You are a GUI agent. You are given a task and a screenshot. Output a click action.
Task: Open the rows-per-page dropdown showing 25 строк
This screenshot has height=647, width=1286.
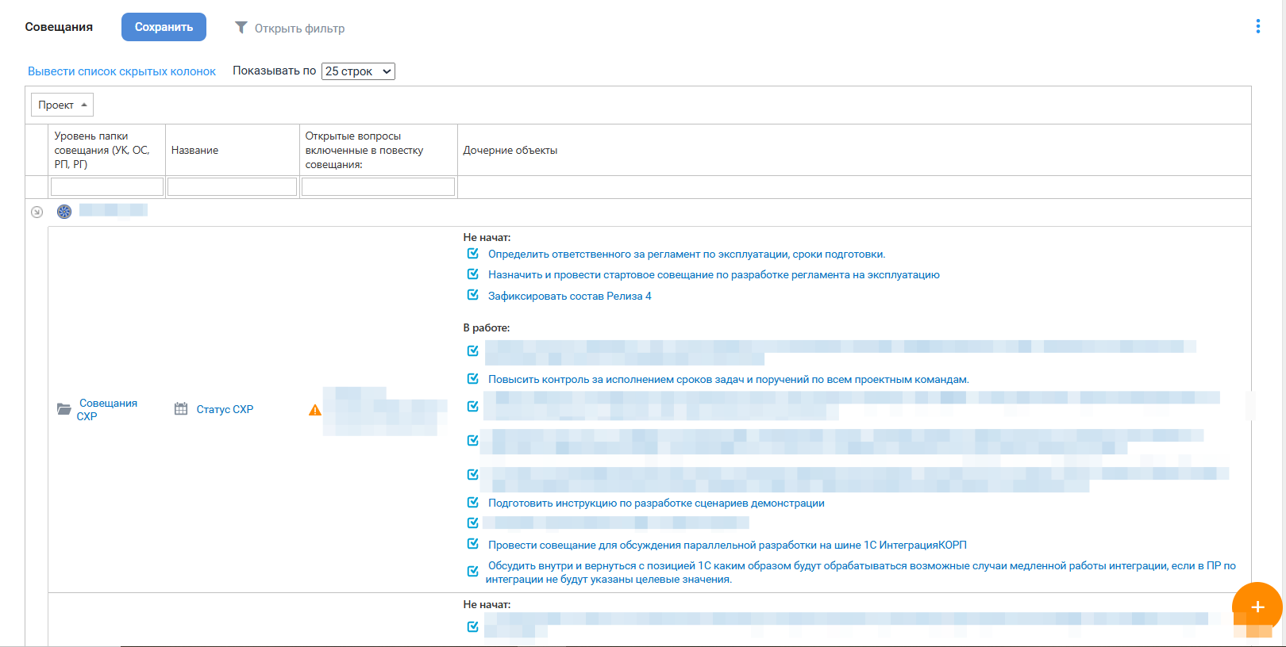click(358, 71)
